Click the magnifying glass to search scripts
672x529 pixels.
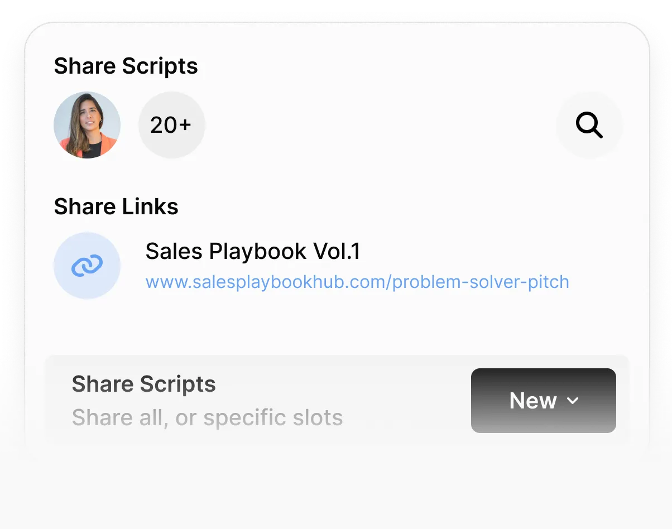pyautogui.click(x=589, y=125)
